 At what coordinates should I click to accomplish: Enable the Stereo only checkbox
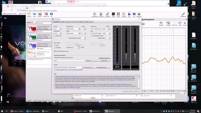point(55,36)
